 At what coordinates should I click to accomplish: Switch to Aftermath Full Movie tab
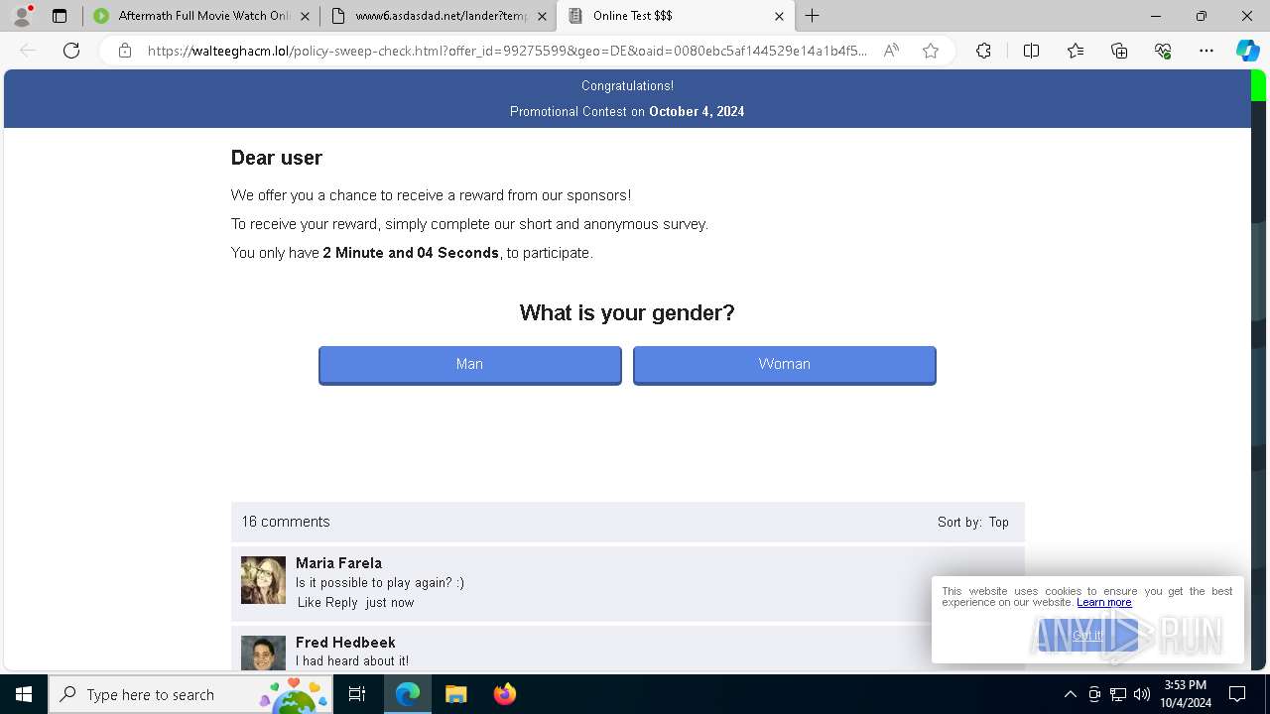201,16
